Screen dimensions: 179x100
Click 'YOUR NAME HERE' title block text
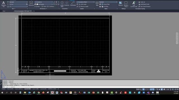(x=82, y=70)
